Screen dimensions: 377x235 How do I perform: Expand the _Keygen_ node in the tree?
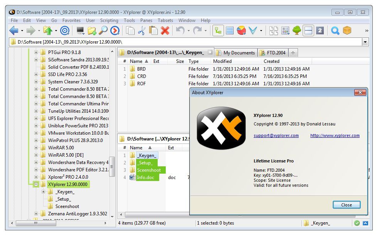(43, 192)
